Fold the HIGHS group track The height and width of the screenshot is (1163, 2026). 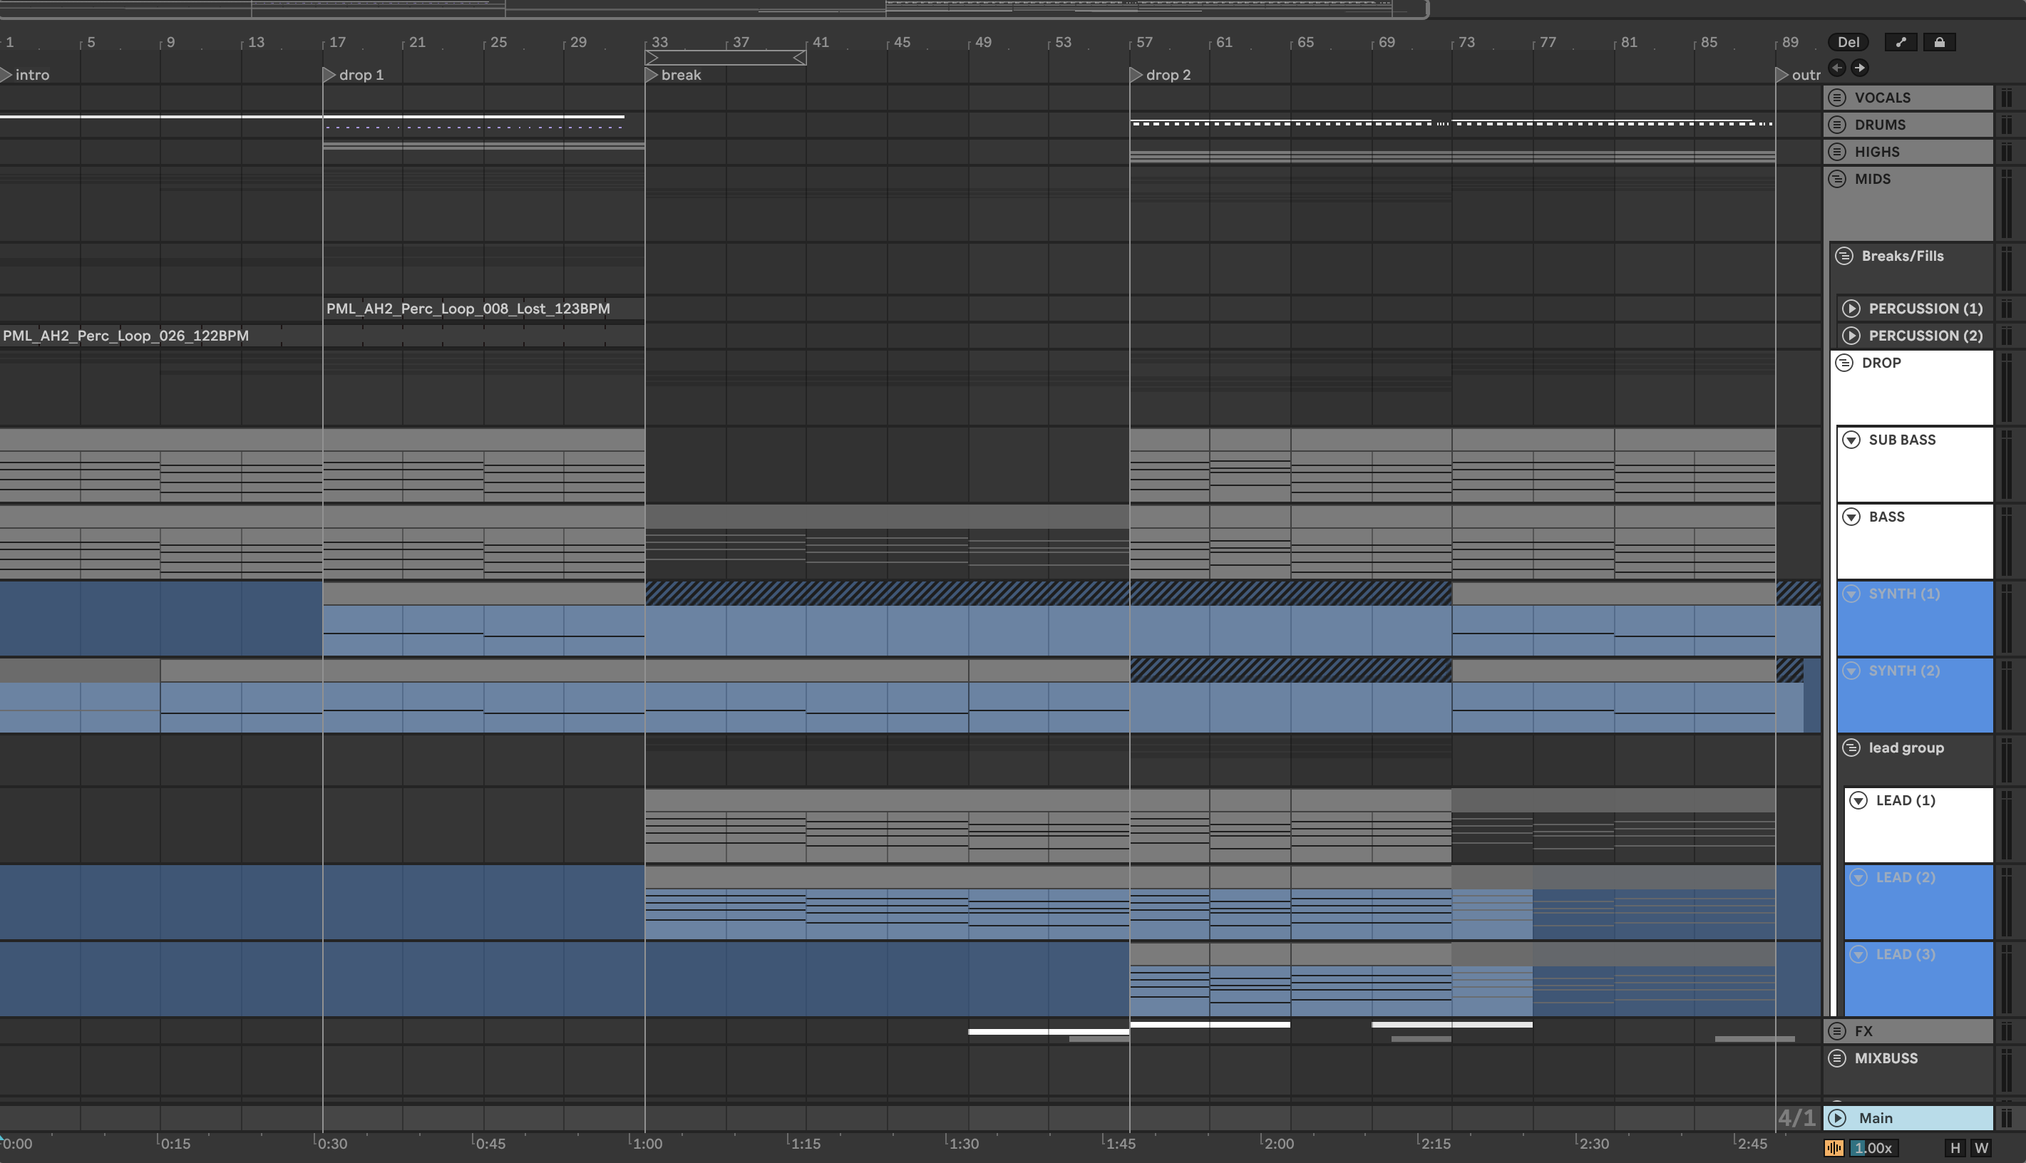(x=1838, y=152)
